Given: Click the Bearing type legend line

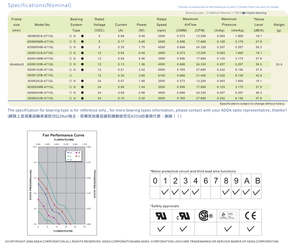Looking at the screenshot, I should click(226, 13).
